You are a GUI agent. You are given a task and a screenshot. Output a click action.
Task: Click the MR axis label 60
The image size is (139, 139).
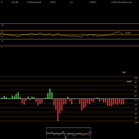[x=136, y=87]
